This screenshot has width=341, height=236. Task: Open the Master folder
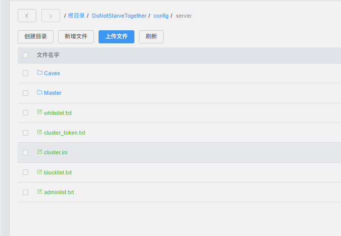53,93
